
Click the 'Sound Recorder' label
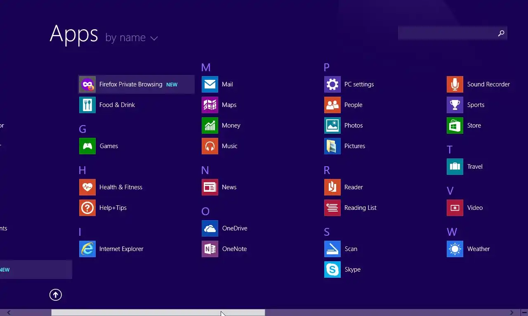(488, 84)
